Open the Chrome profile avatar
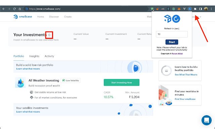The width and height of the screenshot is (215, 134). [206, 9]
